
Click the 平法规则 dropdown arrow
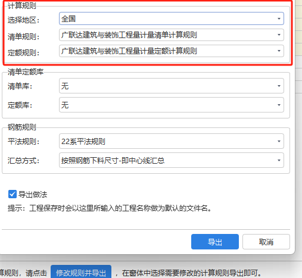279,141
